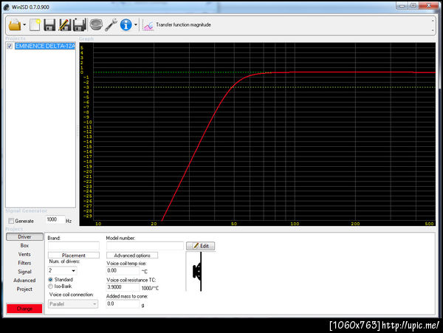Click the blue info icon
Viewport: 443px width, 333px height.
(126, 25)
